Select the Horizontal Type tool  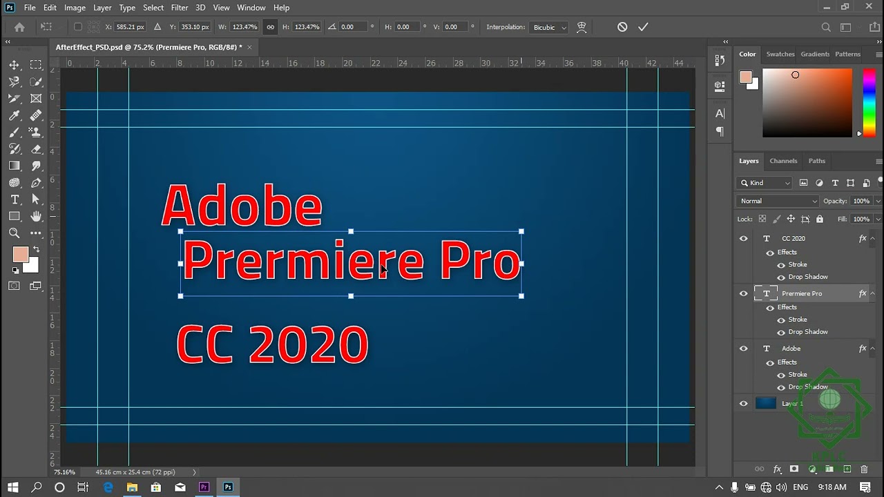[x=14, y=199]
